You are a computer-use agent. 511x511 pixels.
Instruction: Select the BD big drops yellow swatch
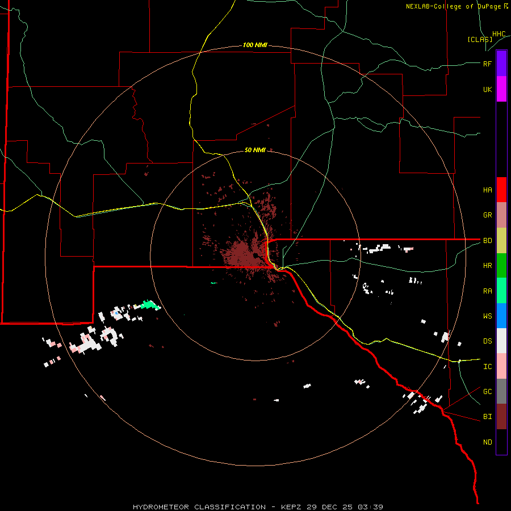pos(501,240)
